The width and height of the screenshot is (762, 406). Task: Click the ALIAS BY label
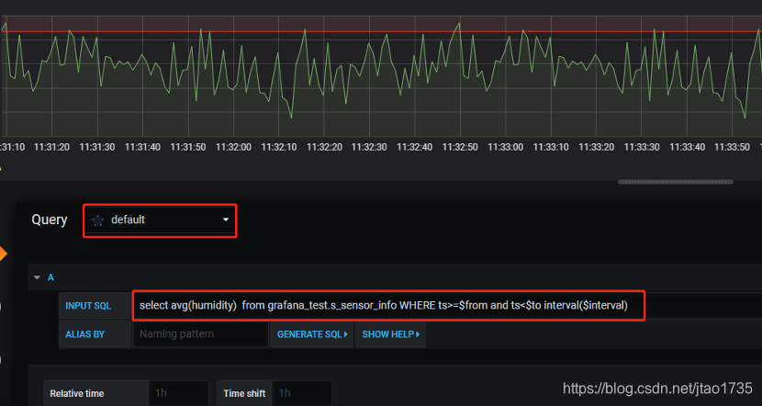[x=85, y=334]
